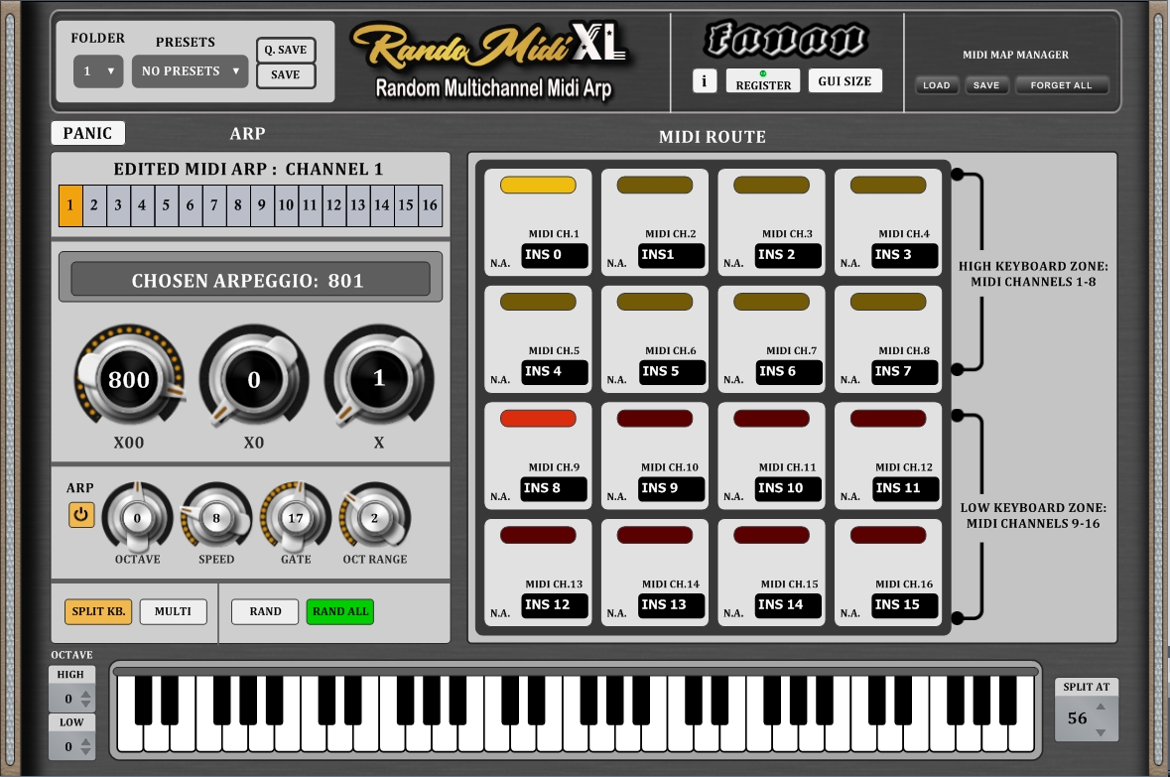Image resolution: width=1170 pixels, height=777 pixels.
Task: Switch to channel 16 in channel selector
Action: tap(430, 205)
